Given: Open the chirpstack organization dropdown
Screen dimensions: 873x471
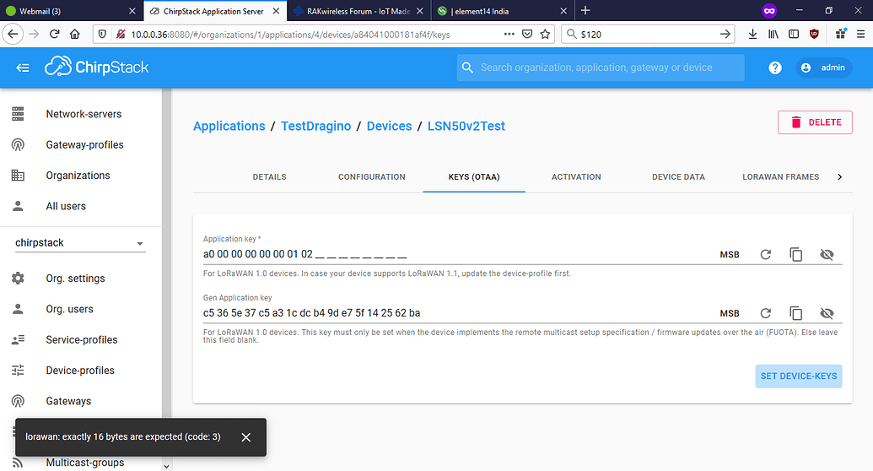Looking at the screenshot, I should click(80, 243).
